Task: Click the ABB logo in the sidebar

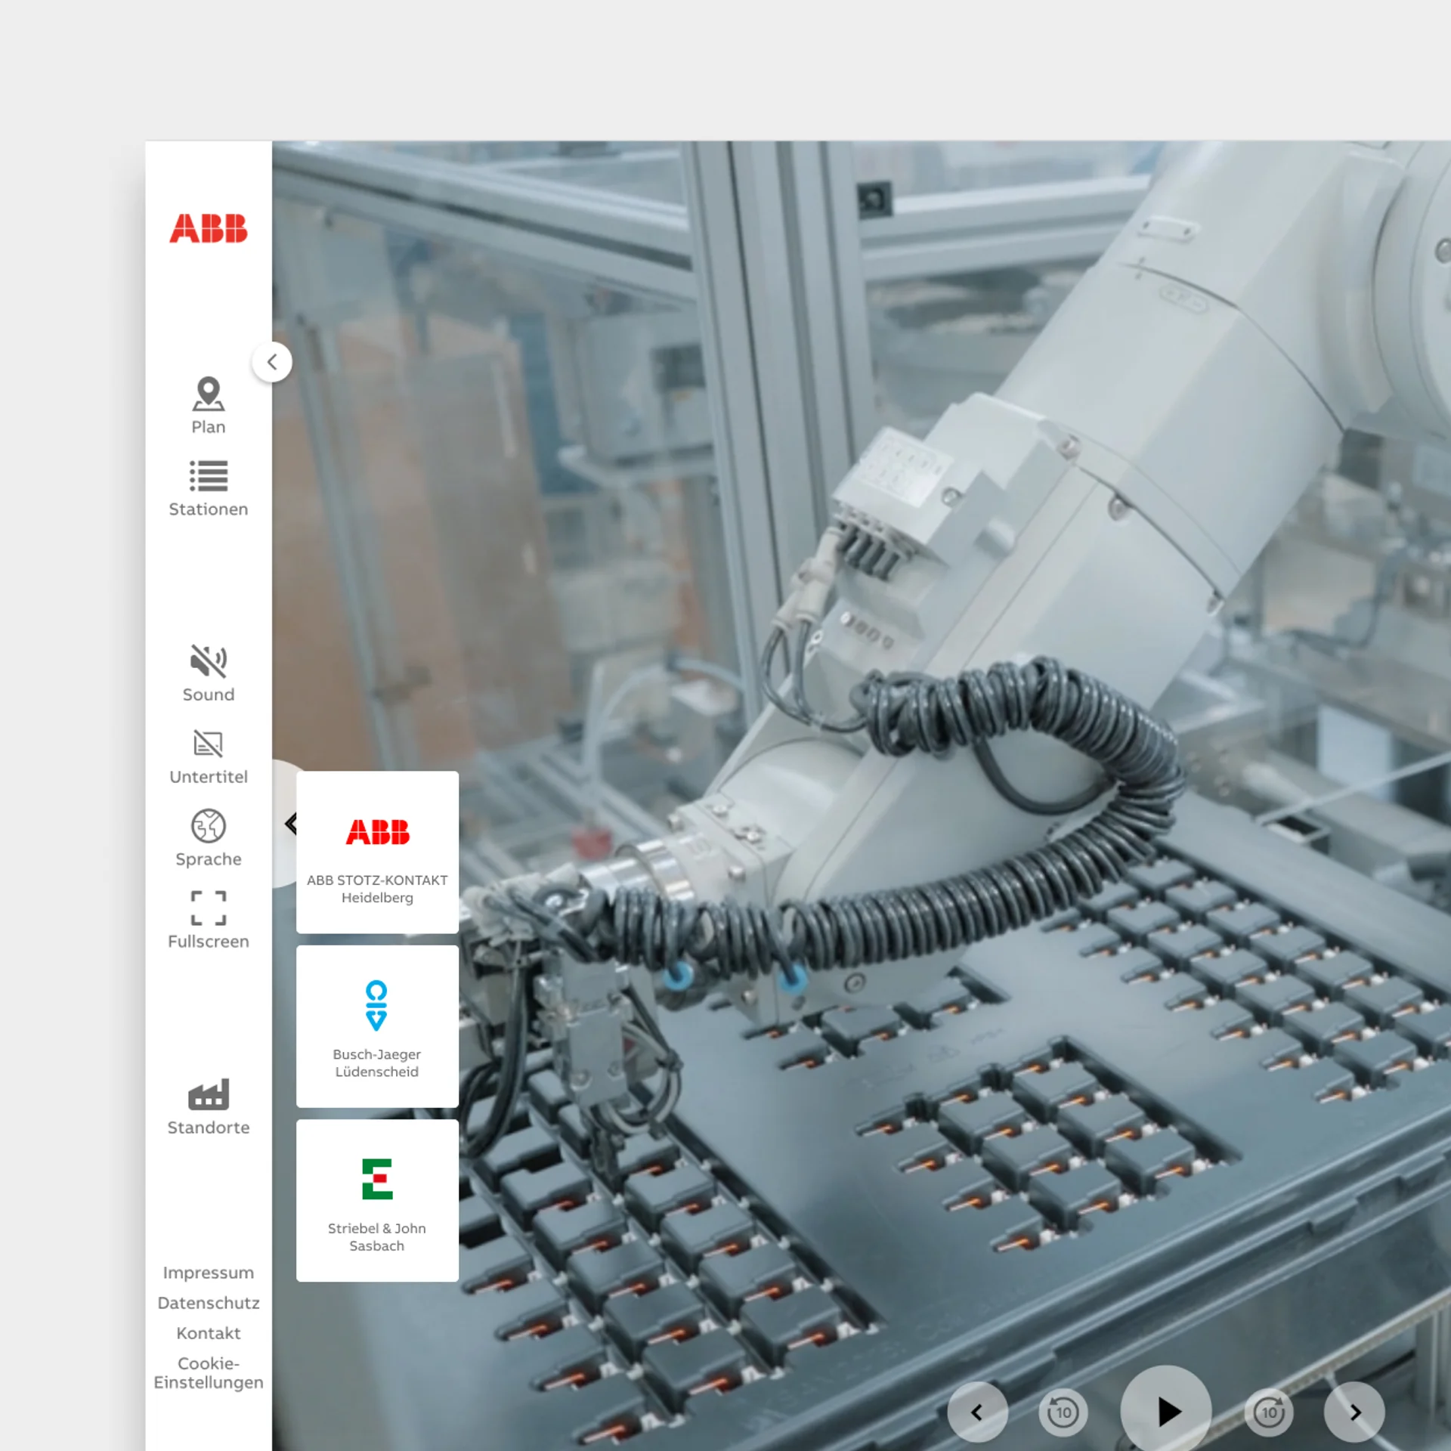Action: click(208, 228)
